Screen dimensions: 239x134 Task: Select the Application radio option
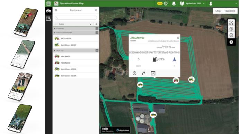[118, 130]
